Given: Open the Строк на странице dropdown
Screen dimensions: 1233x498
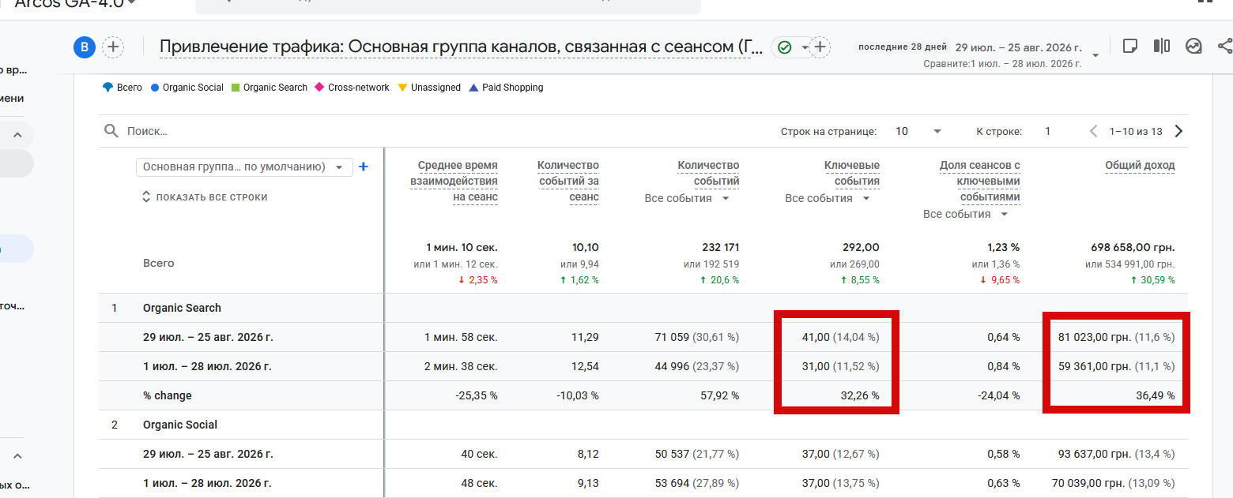Looking at the screenshot, I should (x=918, y=131).
